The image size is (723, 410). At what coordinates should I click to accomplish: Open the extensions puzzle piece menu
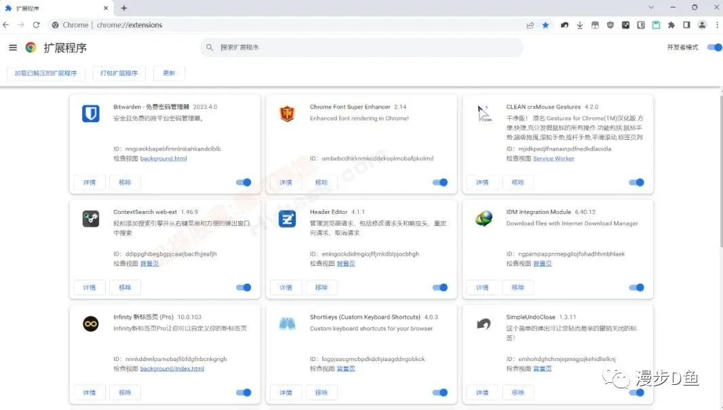(x=671, y=25)
